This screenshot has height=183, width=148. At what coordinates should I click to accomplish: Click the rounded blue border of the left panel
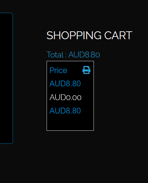coord(13,78)
